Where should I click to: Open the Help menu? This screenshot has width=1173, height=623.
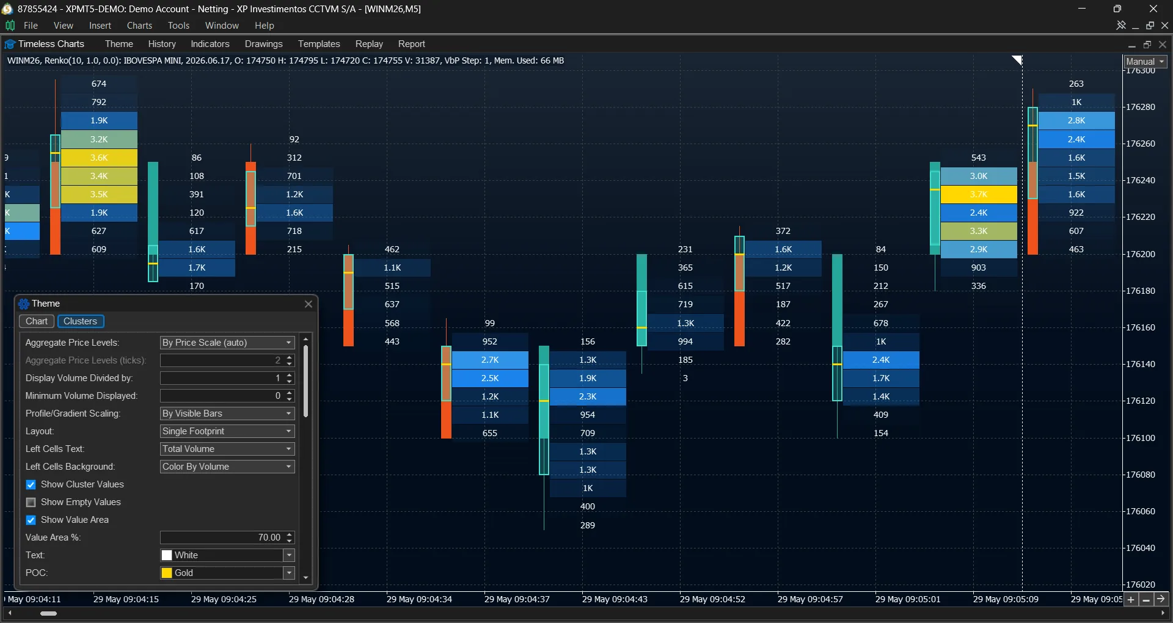click(x=265, y=26)
